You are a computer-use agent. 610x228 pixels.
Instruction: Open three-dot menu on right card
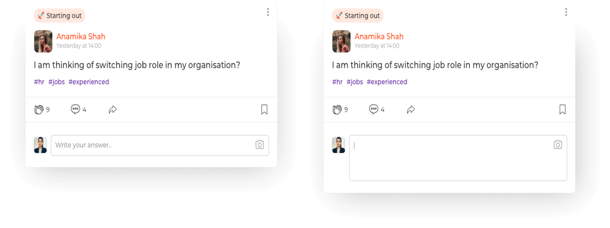click(x=566, y=12)
